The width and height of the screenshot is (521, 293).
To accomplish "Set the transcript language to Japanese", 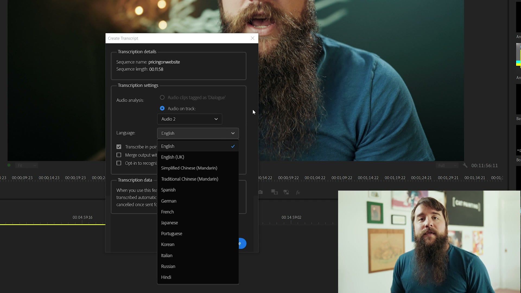I will 198,223.
